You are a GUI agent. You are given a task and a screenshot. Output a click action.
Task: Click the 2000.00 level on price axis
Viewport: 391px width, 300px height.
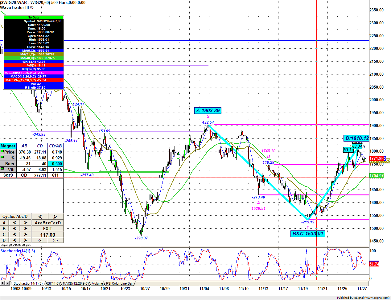[x=377, y=100]
